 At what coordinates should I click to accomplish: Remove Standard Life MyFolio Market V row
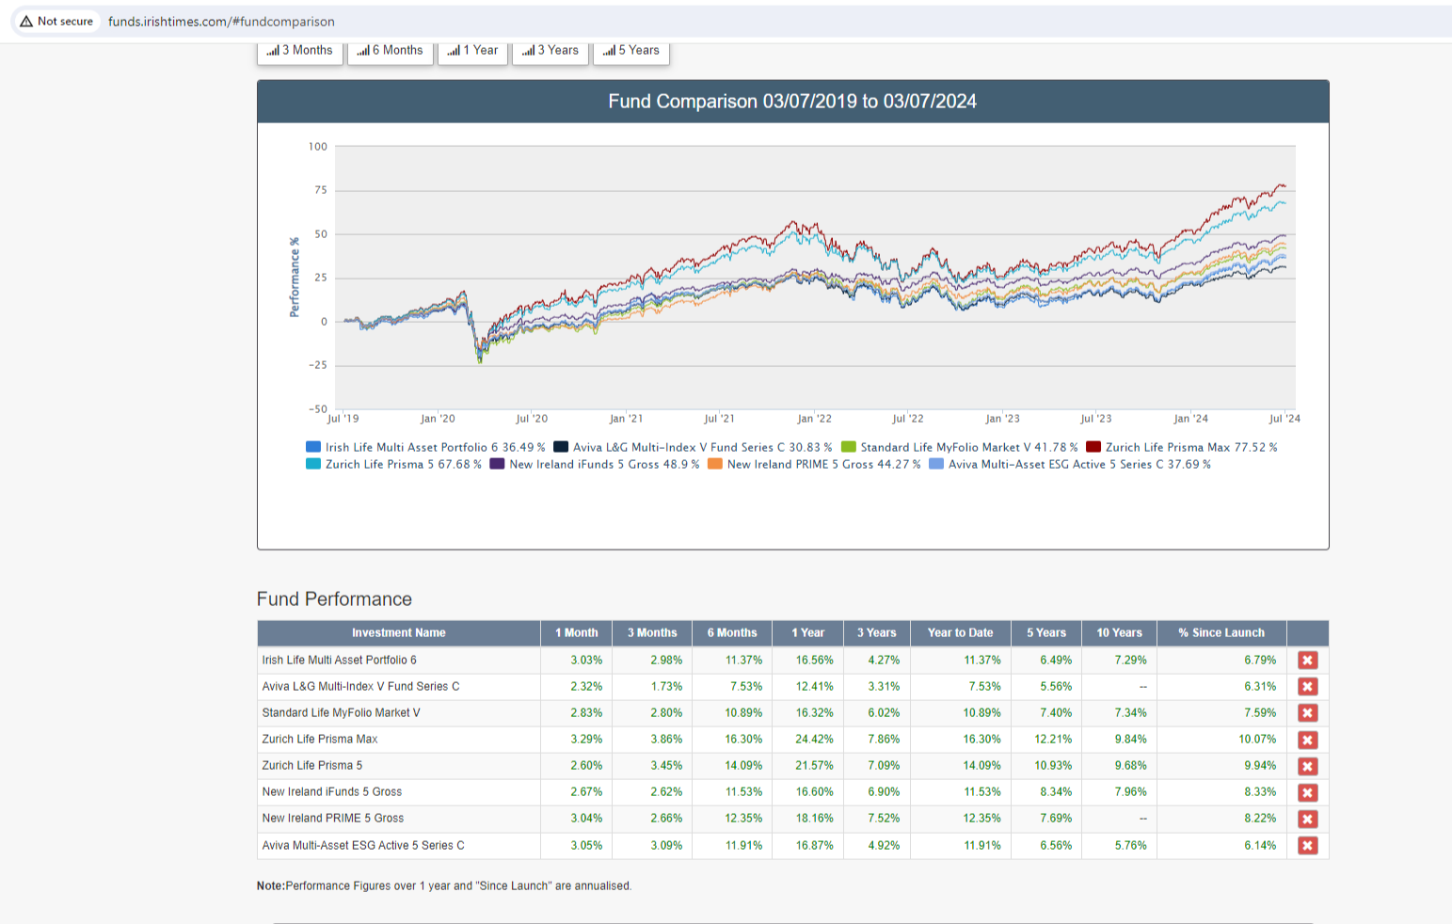1307,713
